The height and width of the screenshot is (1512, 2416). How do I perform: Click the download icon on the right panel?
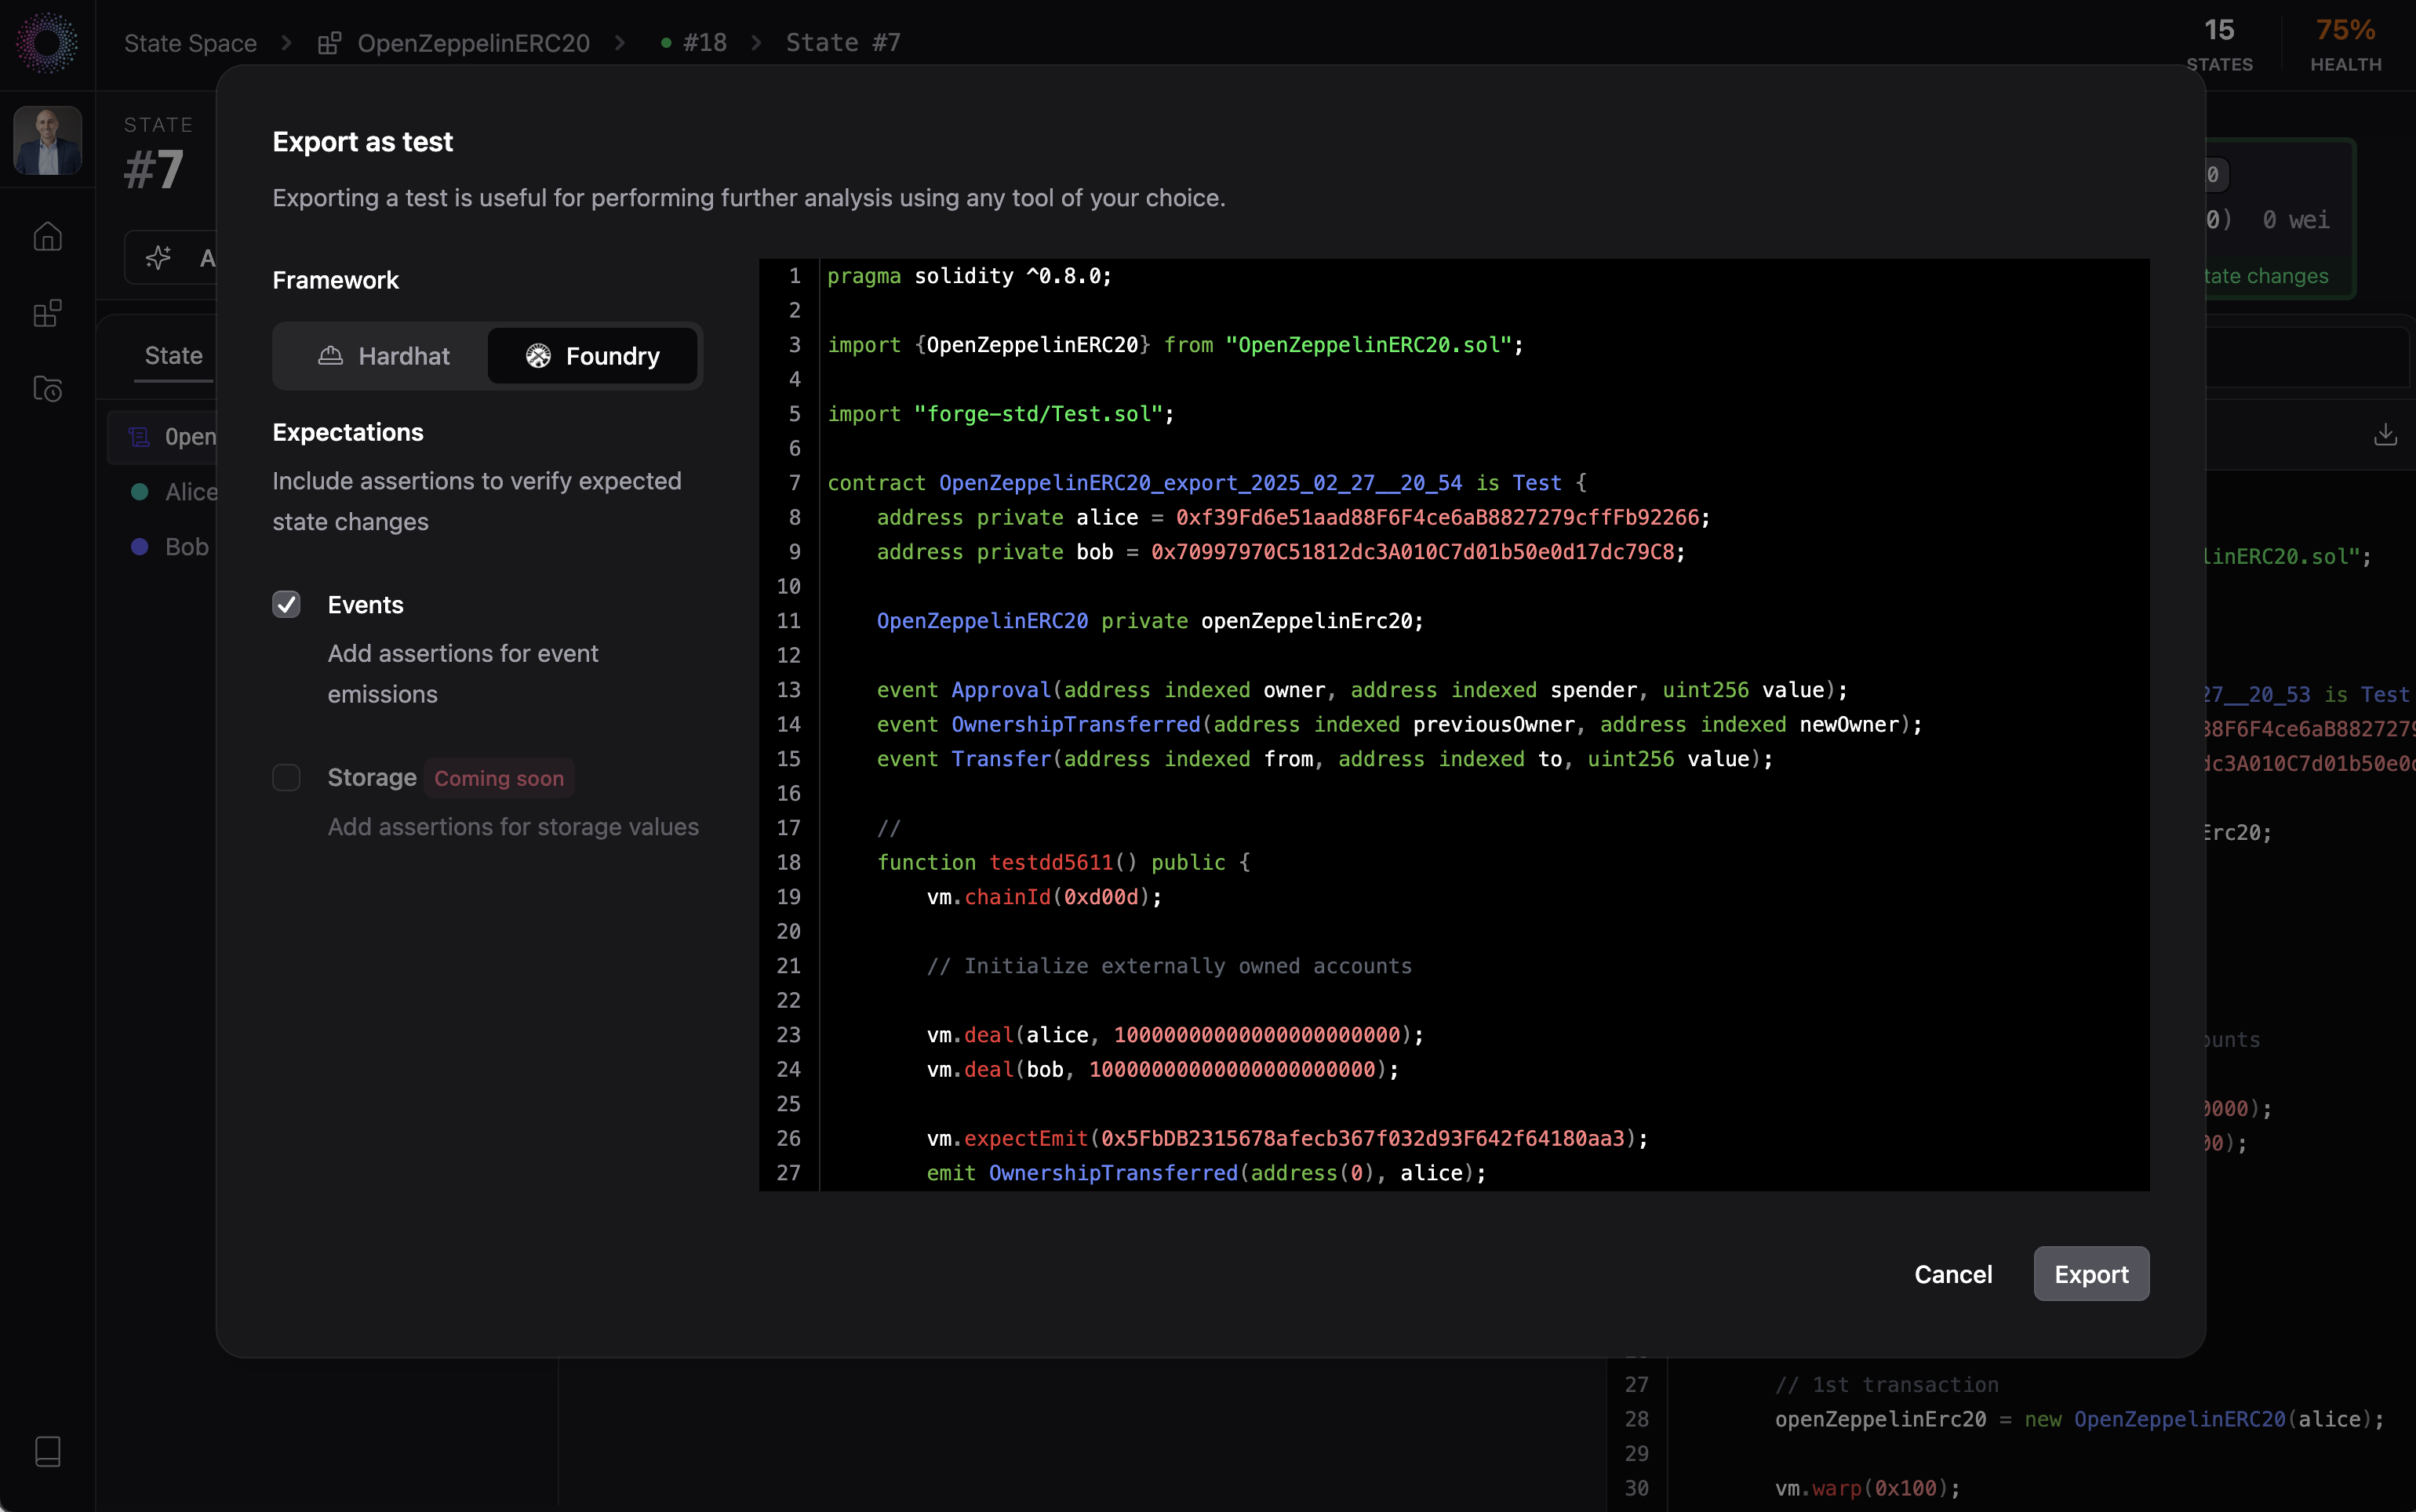point(2385,434)
